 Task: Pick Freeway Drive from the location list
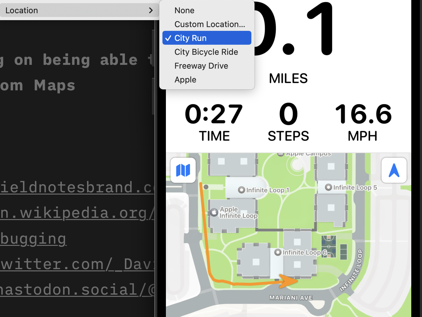pyautogui.click(x=201, y=66)
